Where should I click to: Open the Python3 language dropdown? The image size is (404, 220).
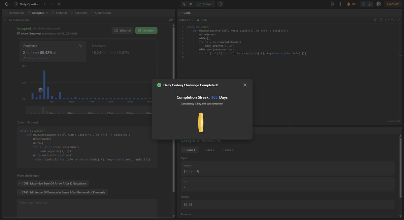(186, 20)
